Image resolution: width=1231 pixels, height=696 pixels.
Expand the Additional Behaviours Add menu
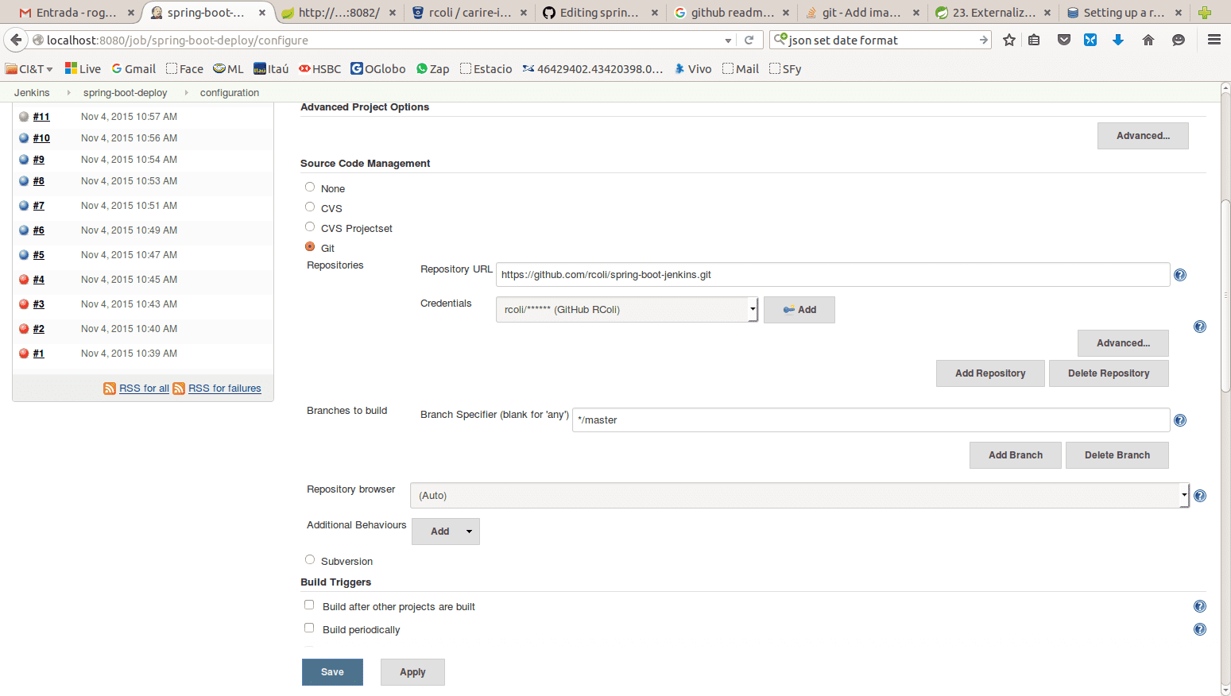click(446, 531)
